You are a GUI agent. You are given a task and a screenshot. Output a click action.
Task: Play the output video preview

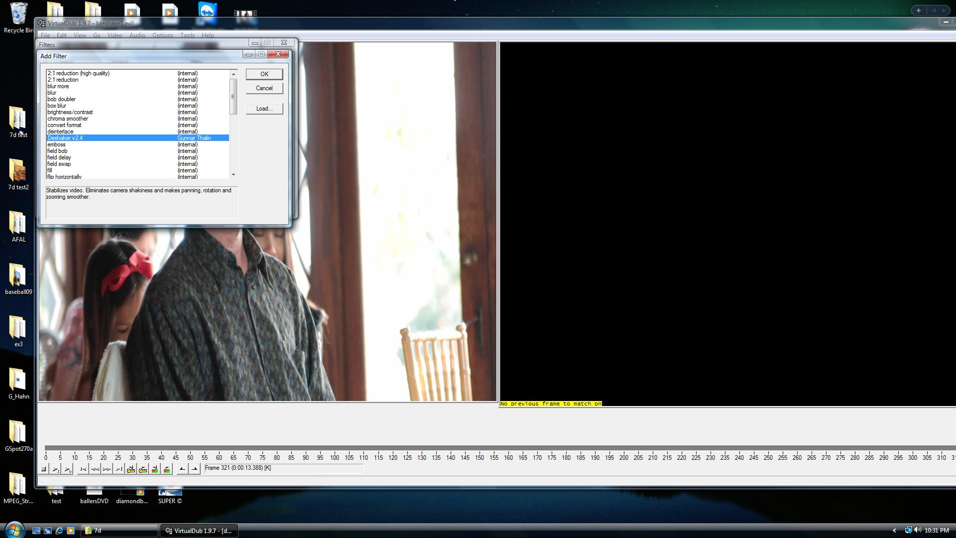[68, 469]
